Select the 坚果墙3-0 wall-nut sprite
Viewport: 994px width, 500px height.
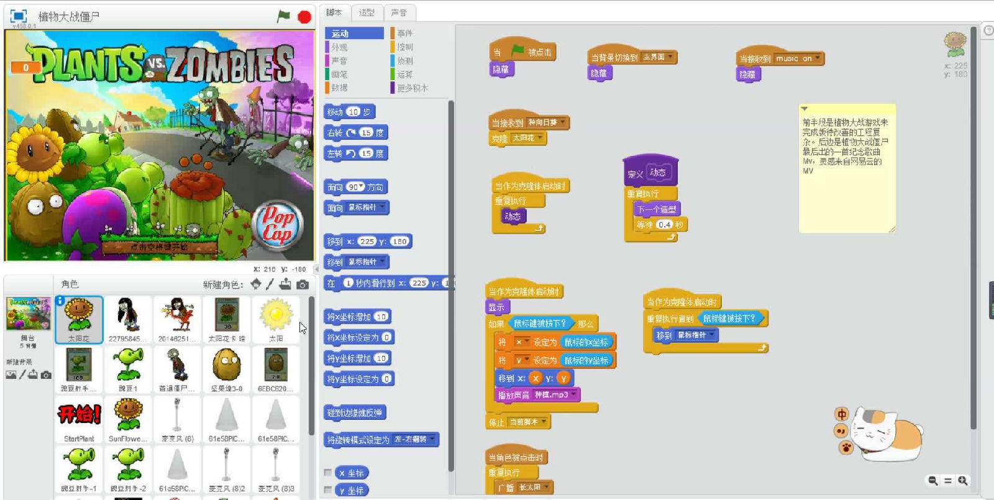(x=227, y=369)
